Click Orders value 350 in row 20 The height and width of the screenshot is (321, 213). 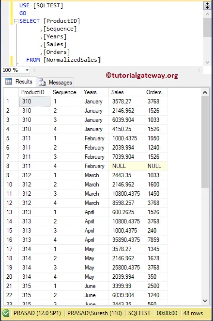[x=156, y=277]
